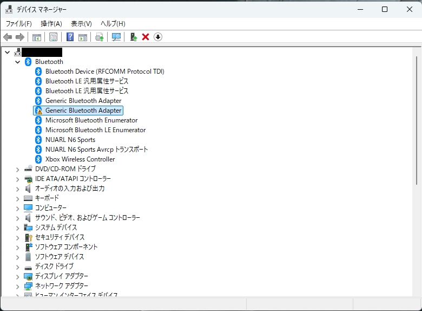The height and width of the screenshot is (311, 422).
Task: Select Xbox Wireless Controller
Action: click(x=80, y=159)
